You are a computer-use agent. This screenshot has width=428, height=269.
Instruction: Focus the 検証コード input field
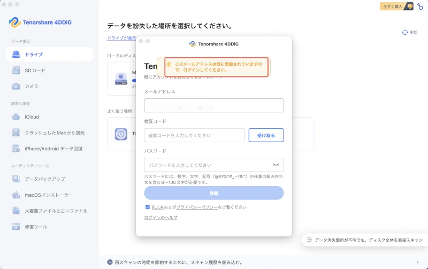[x=194, y=135]
